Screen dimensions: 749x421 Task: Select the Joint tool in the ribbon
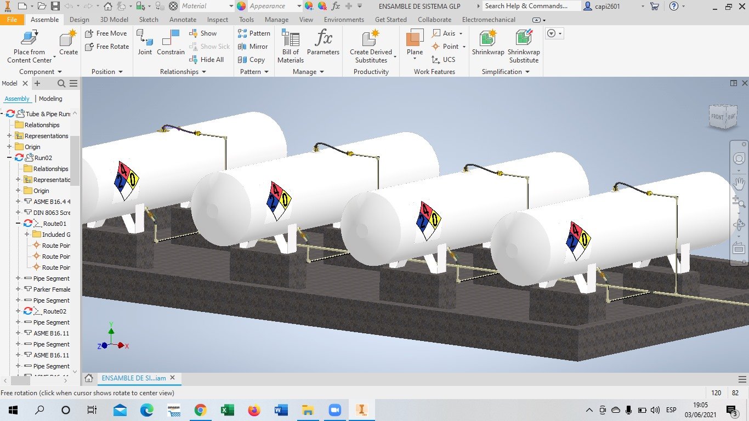tap(144, 43)
